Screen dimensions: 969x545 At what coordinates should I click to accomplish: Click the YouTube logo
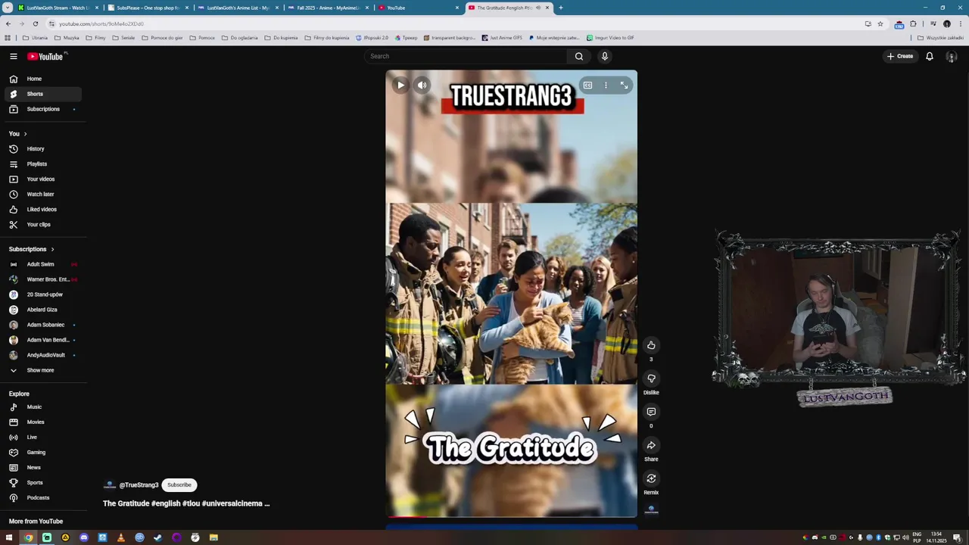45,56
